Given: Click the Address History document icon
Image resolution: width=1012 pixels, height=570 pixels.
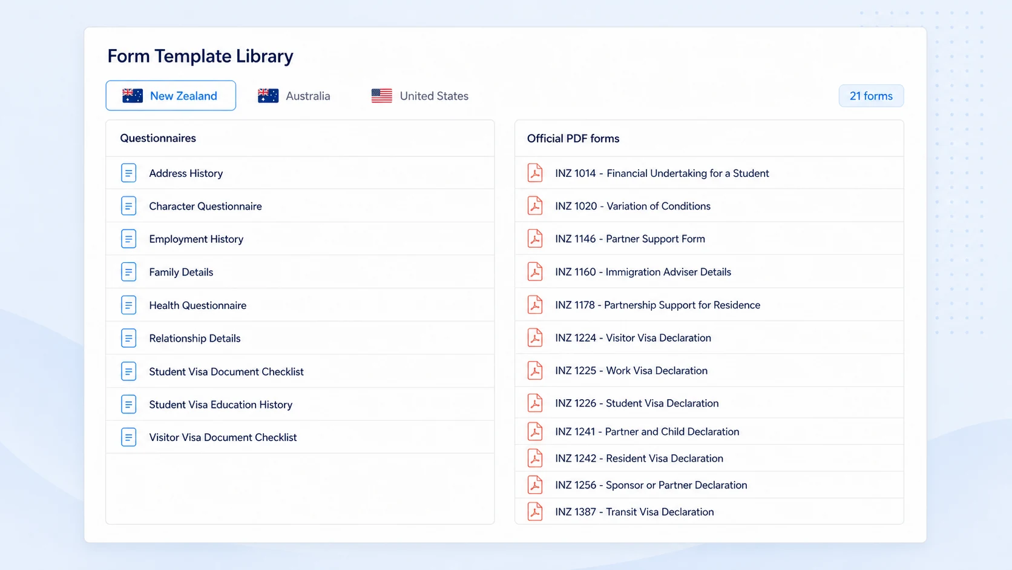Looking at the screenshot, I should pos(128,173).
